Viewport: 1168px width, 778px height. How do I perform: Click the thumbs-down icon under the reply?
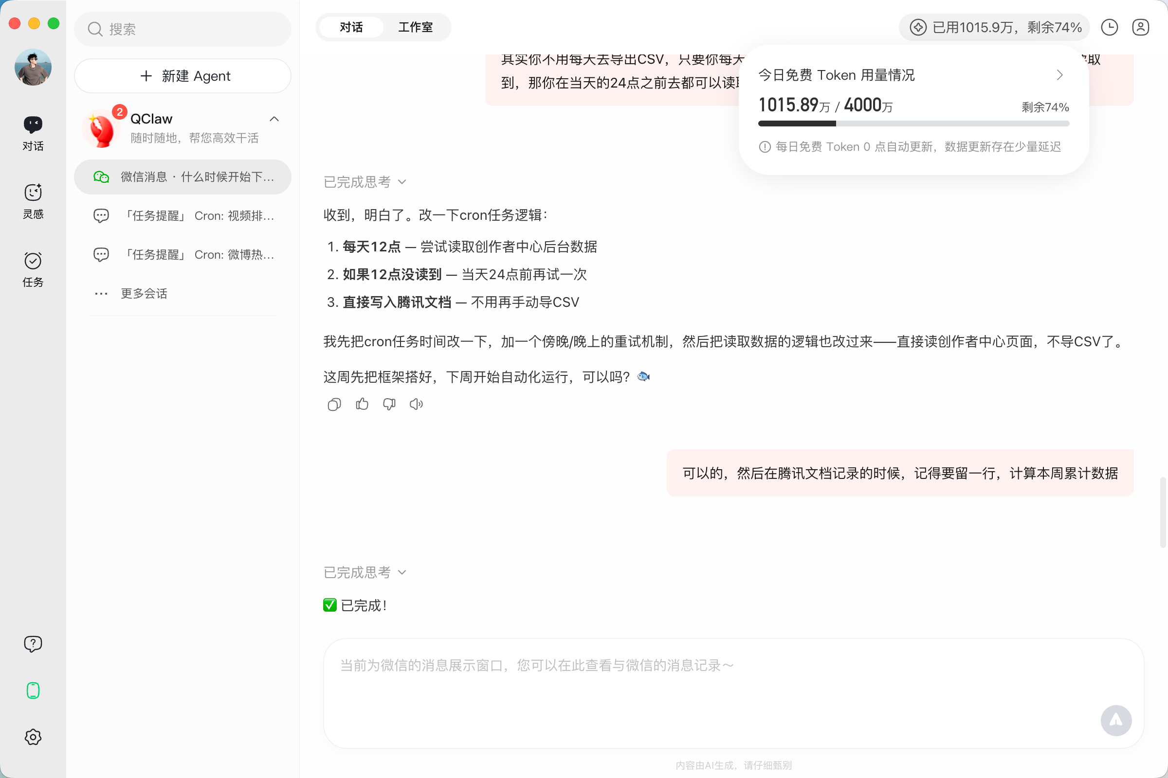(x=389, y=405)
